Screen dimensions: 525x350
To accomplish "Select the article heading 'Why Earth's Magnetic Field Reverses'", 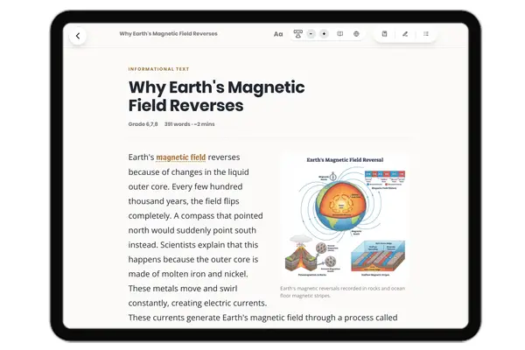I will click(217, 96).
